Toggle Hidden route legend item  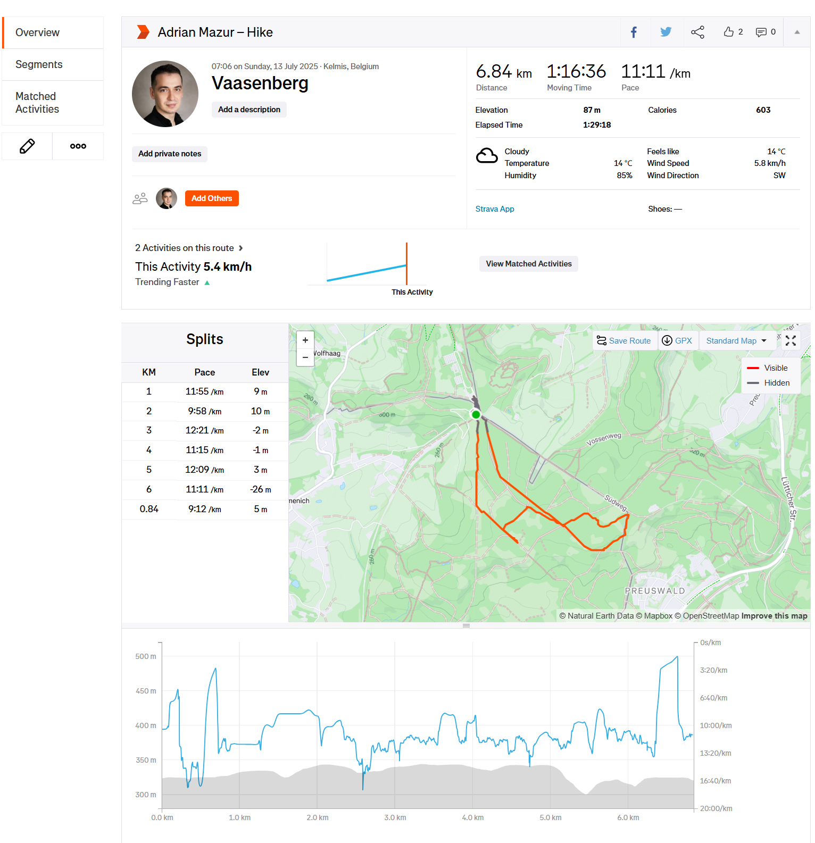769,383
